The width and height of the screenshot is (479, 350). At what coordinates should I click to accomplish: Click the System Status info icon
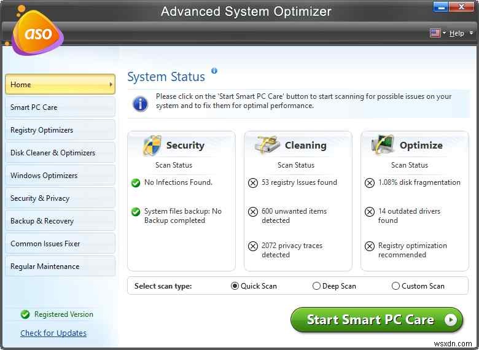[214, 71]
